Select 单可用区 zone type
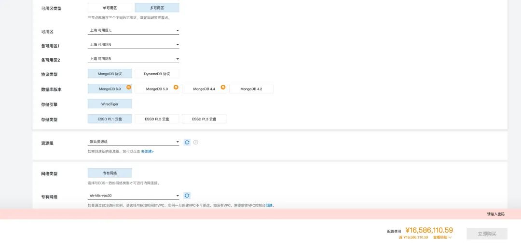521x248 pixels. coord(110,8)
